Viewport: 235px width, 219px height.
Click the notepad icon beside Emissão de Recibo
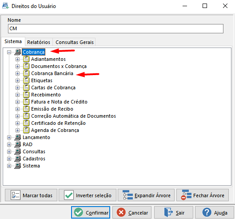pyautogui.click(x=26, y=109)
